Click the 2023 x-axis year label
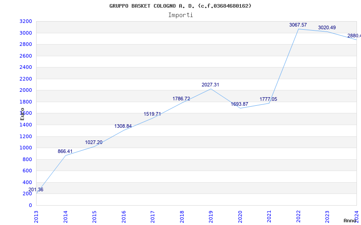The image size is (361, 225). click(328, 217)
